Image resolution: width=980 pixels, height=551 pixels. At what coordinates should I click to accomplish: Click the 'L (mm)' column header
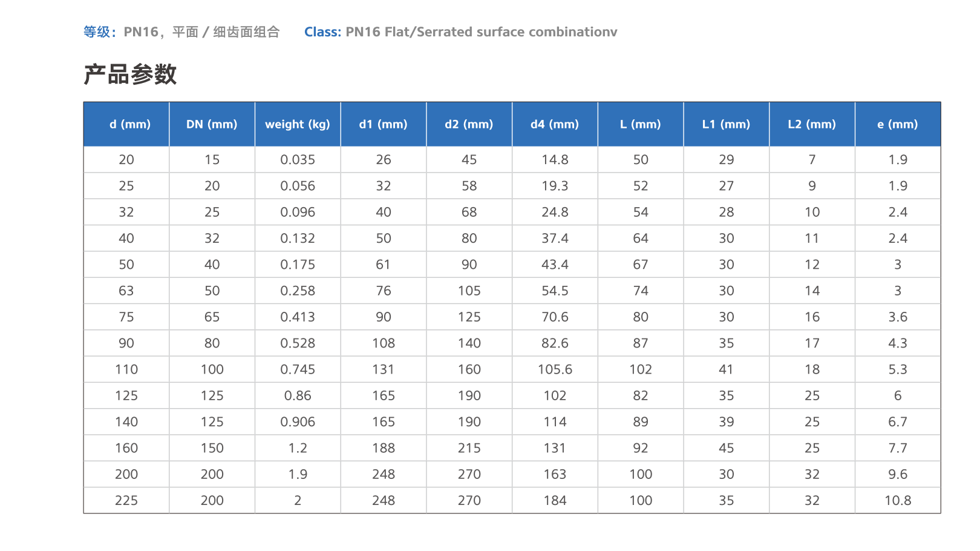[x=641, y=124]
